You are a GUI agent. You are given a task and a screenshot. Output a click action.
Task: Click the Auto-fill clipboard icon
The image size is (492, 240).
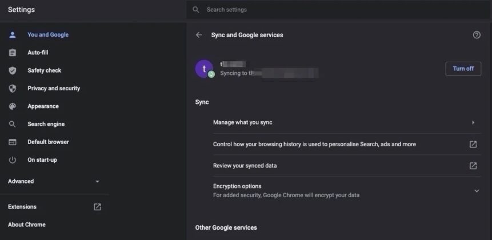12,53
